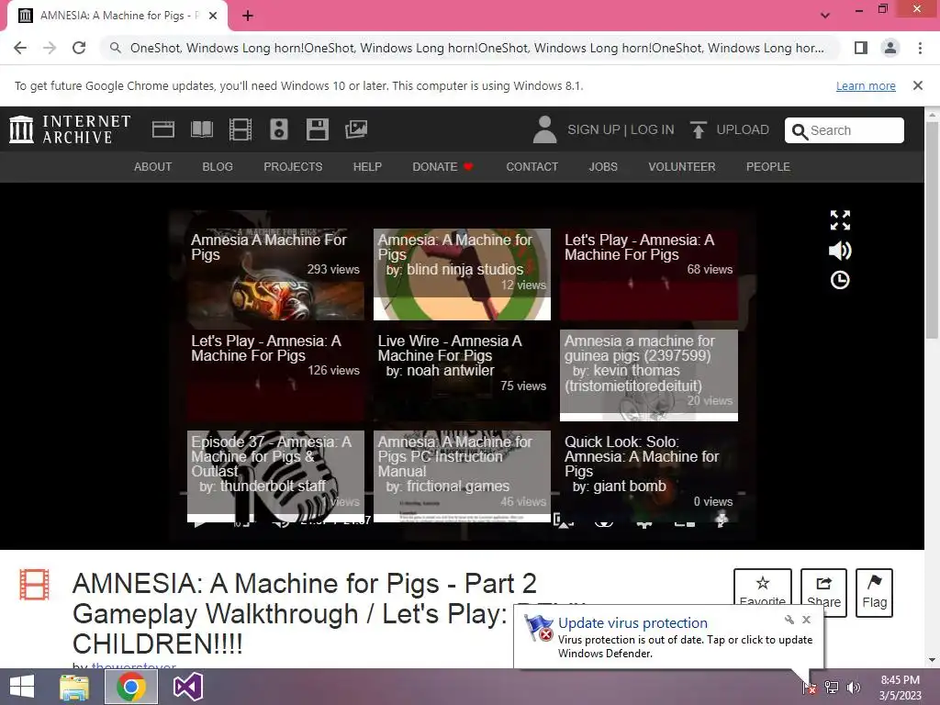Screen dimensions: 940x705
Task: Open the Video film-strip icon in the navbar
Action: tap(241, 129)
